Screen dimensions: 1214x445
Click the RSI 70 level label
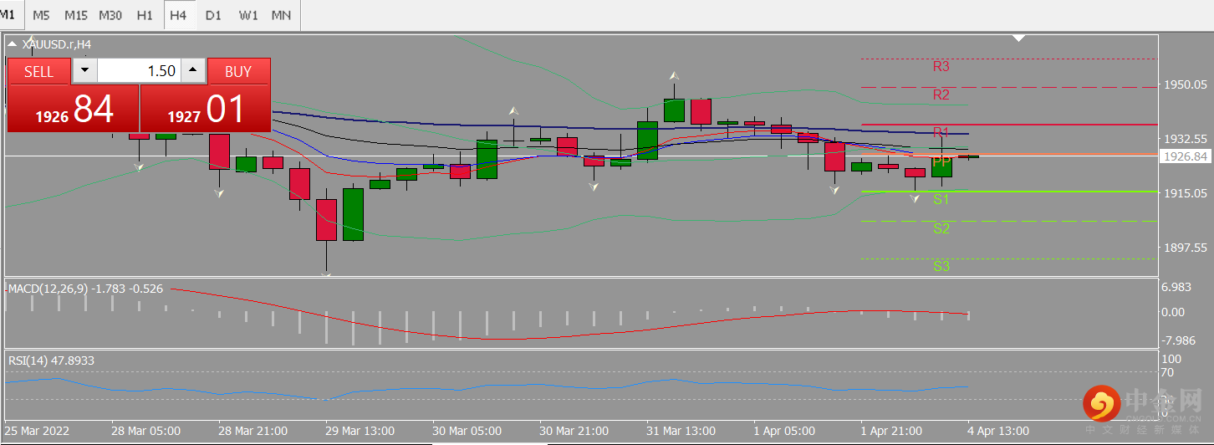click(x=1170, y=372)
